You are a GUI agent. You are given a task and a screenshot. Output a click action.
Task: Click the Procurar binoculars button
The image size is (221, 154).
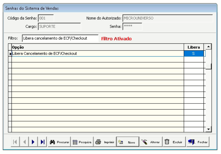point(59,142)
